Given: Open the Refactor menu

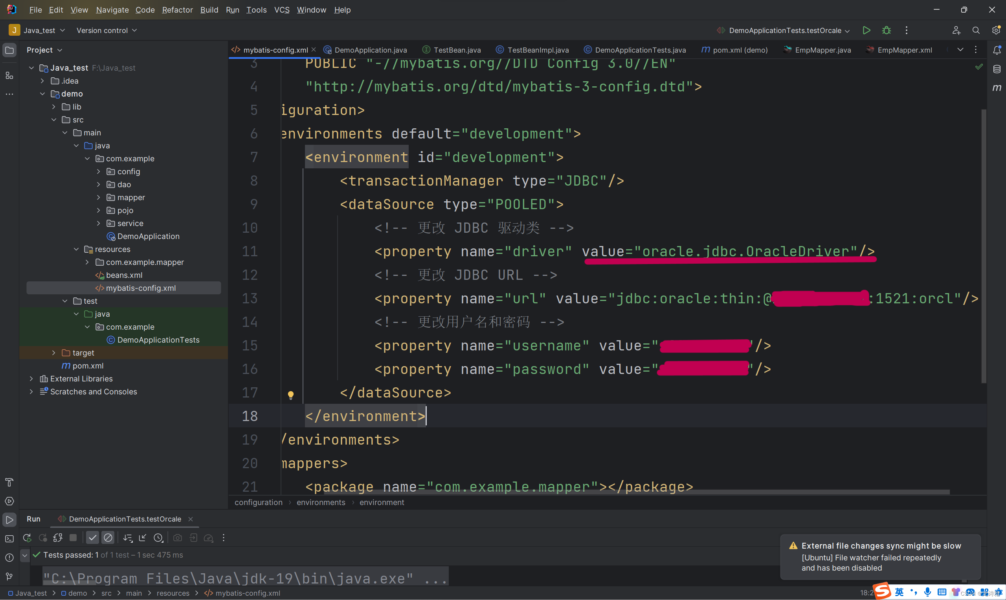Looking at the screenshot, I should (x=177, y=10).
